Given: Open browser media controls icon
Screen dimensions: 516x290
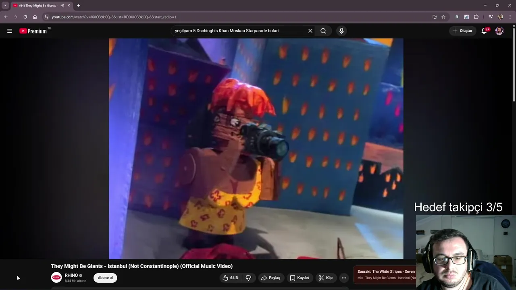Looking at the screenshot, I should point(491,17).
